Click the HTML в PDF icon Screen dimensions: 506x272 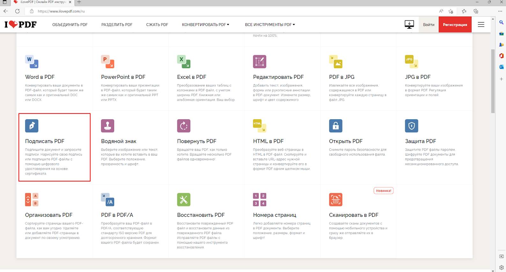pos(260,126)
